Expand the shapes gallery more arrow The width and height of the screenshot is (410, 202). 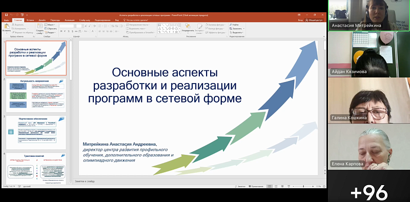(180, 32)
